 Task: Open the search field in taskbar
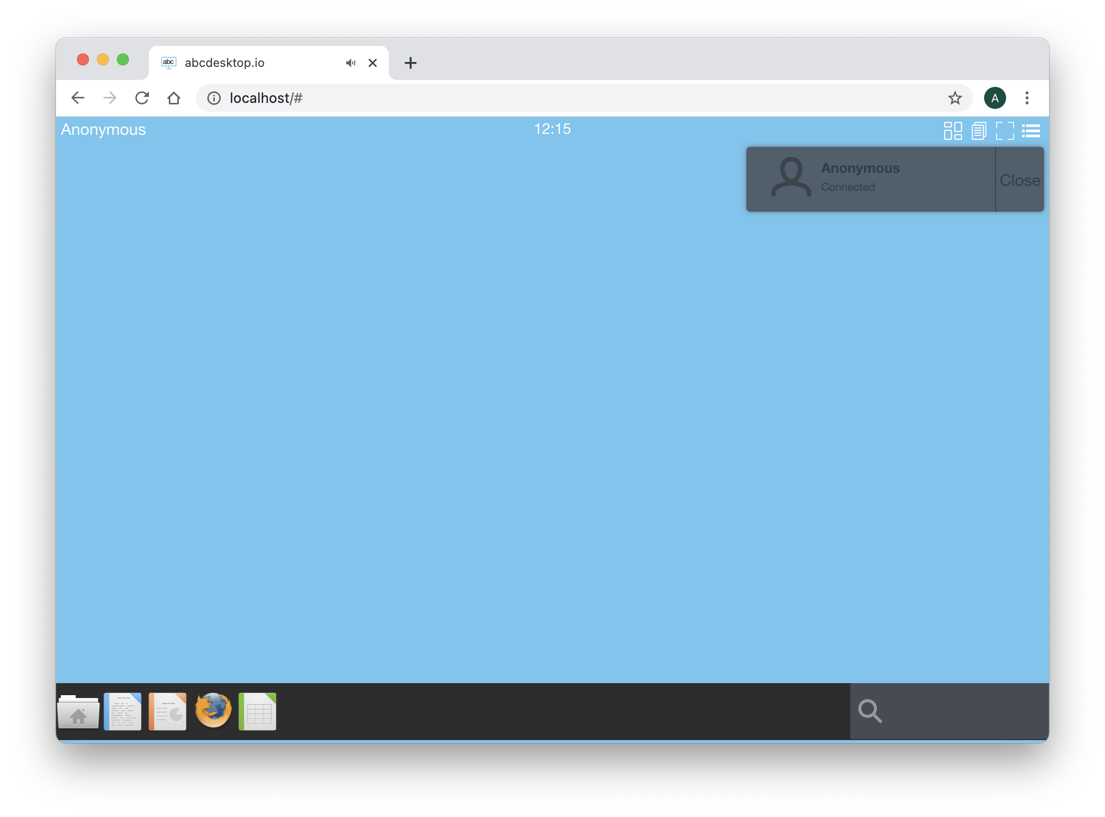click(x=869, y=712)
